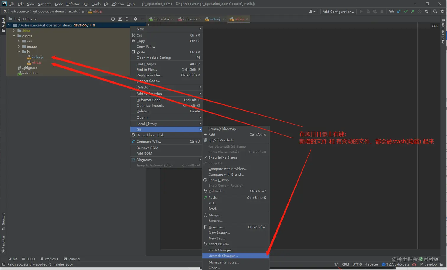447x270 pixels.
Task: Choose Branches from Git submenu
Action: tap(217, 227)
